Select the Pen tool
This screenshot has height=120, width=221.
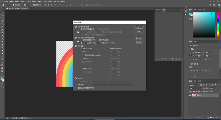(2, 56)
